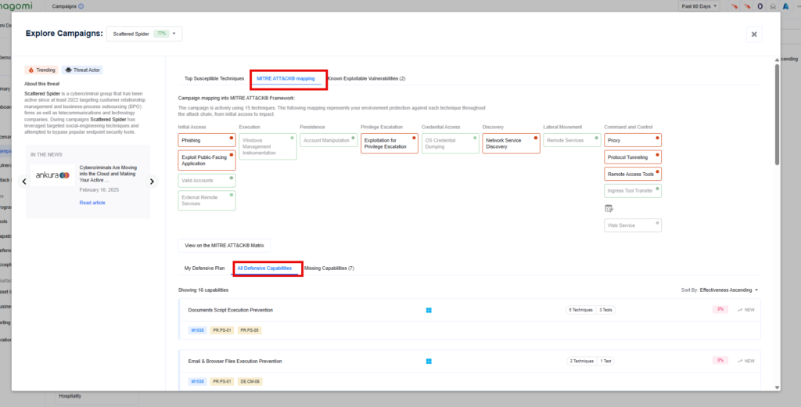The width and height of the screenshot is (801, 407).
Task: Click Campaigns title in background header
Action: tap(64, 6)
